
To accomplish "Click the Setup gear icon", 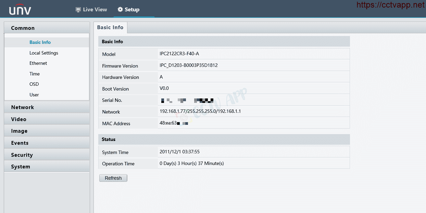I will click(120, 10).
